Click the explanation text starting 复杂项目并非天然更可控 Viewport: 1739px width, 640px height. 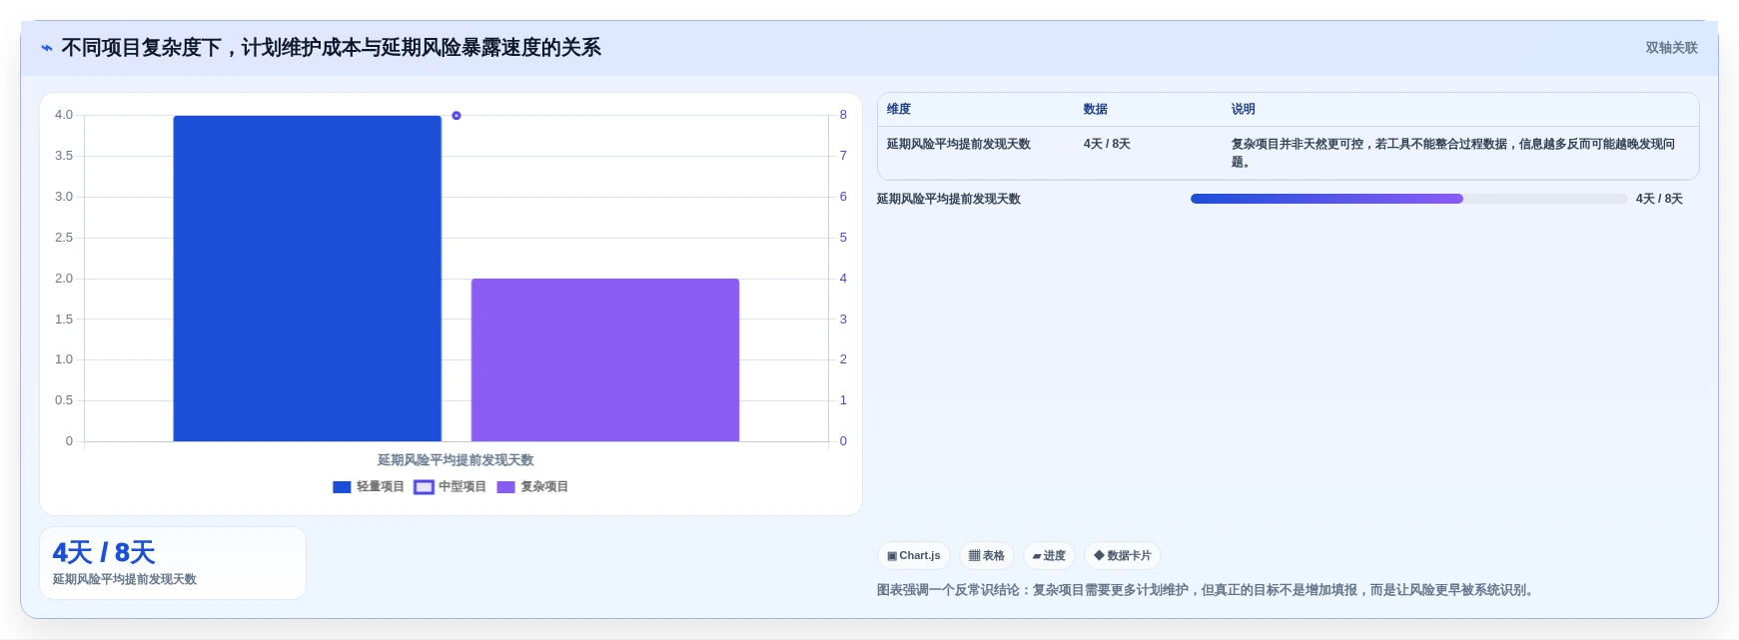click(x=1453, y=154)
